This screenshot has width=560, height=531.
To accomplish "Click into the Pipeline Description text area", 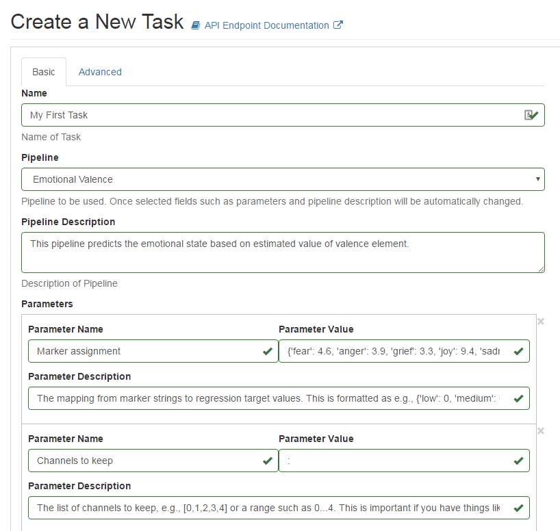I will [283, 252].
